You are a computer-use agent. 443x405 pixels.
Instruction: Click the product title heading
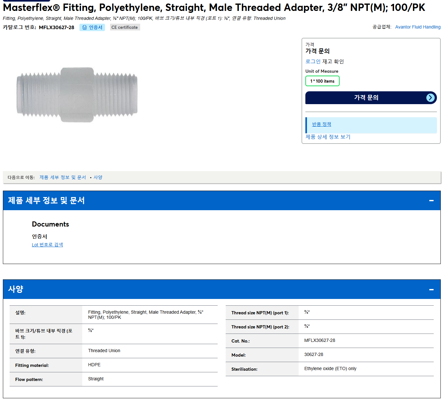click(x=214, y=7)
